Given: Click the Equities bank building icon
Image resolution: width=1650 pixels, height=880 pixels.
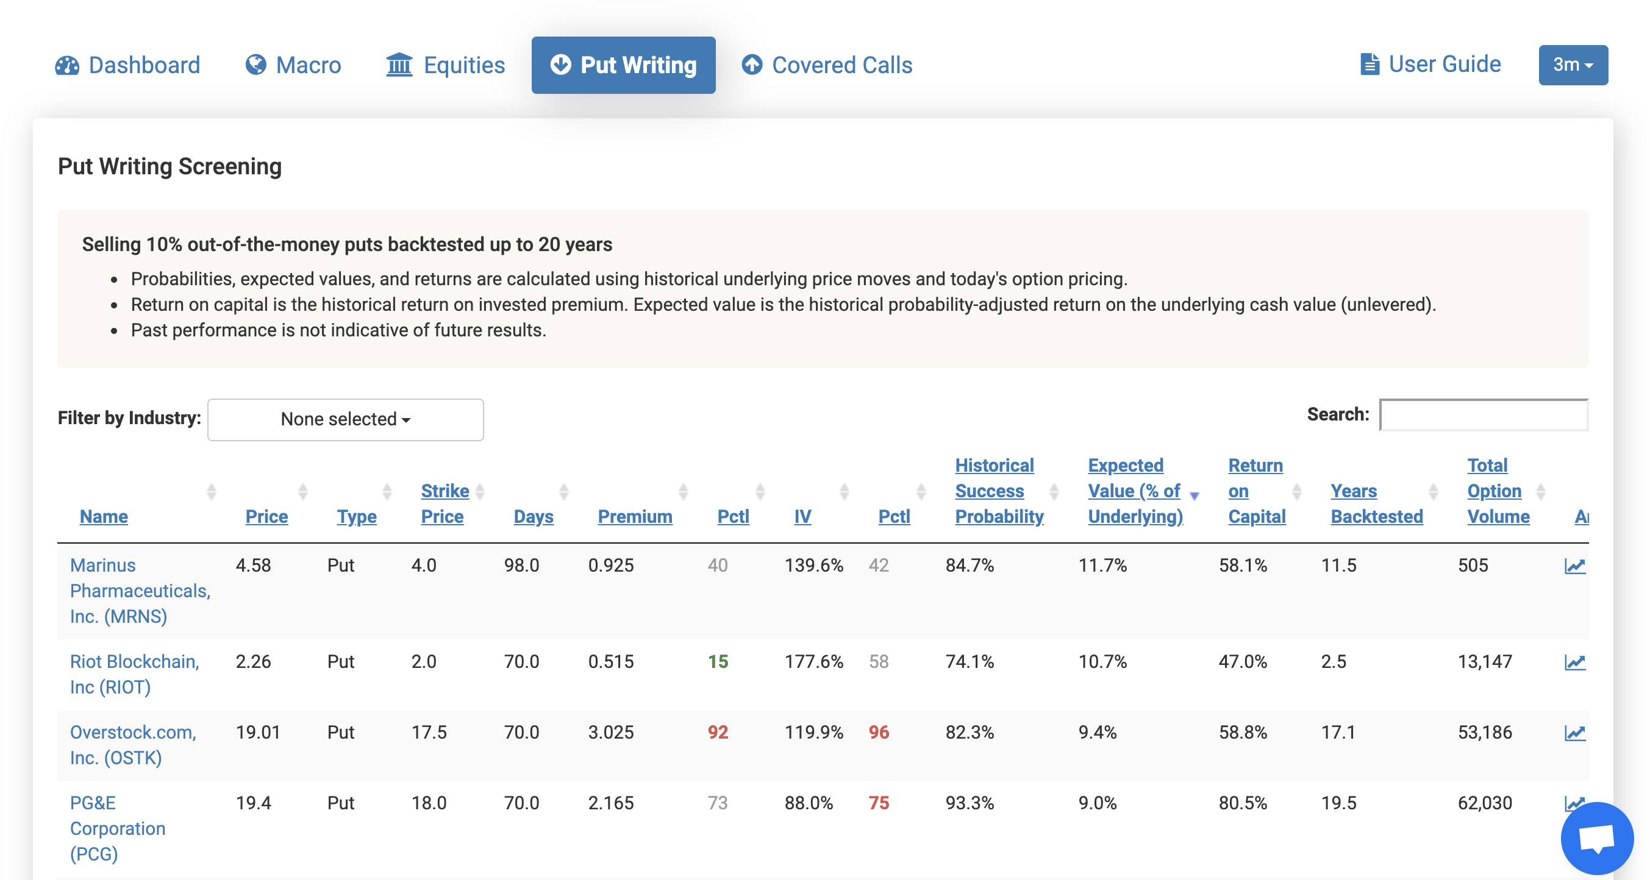Looking at the screenshot, I should click(x=399, y=65).
